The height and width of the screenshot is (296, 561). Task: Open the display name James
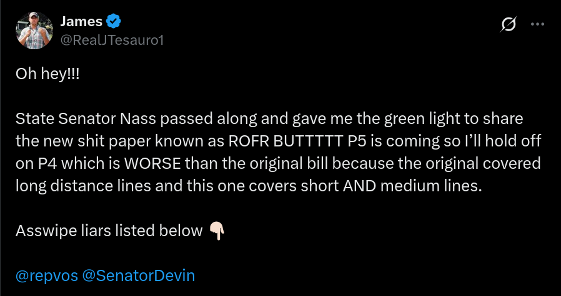pyautogui.click(x=81, y=22)
